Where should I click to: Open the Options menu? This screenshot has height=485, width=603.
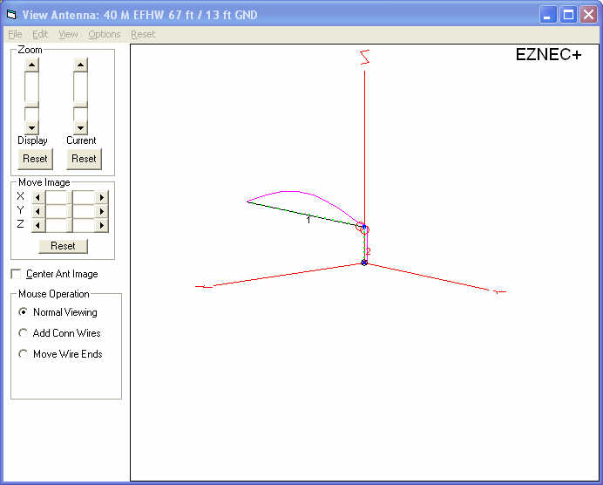[105, 34]
